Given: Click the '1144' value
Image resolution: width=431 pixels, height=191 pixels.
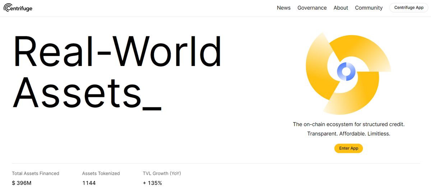Looking at the screenshot, I should coord(89,183).
